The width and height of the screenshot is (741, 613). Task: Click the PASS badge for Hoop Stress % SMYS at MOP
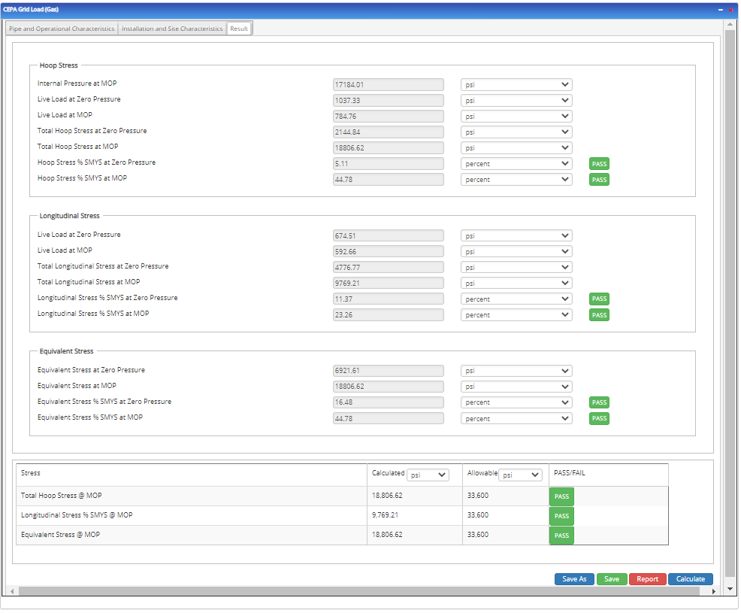(598, 179)
